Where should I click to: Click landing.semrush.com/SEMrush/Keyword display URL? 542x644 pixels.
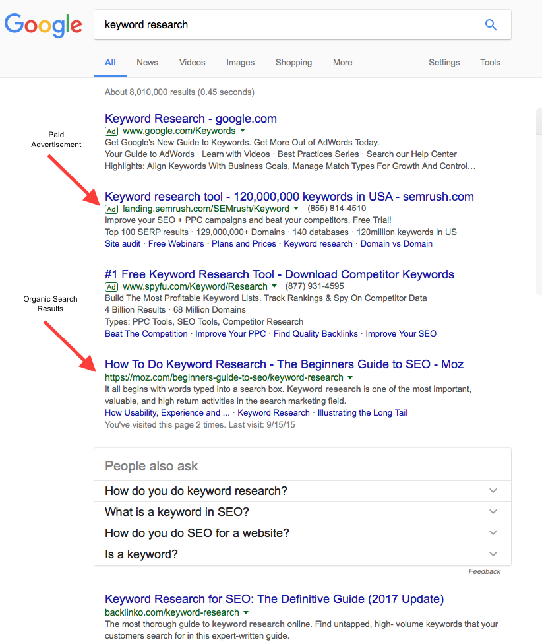click(206, 209)
